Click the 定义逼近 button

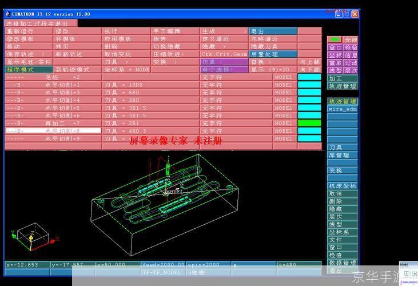(x=224, y=39)
